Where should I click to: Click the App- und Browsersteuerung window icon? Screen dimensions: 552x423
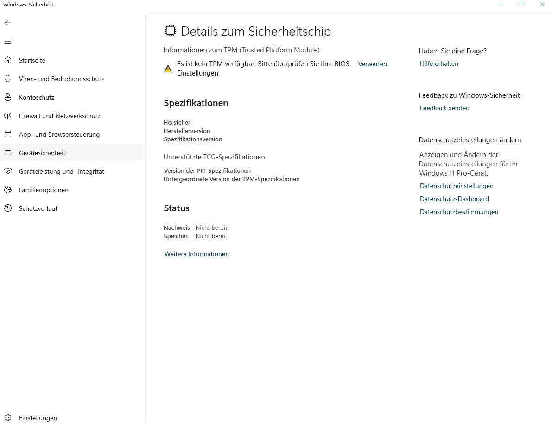coord(8,134)
